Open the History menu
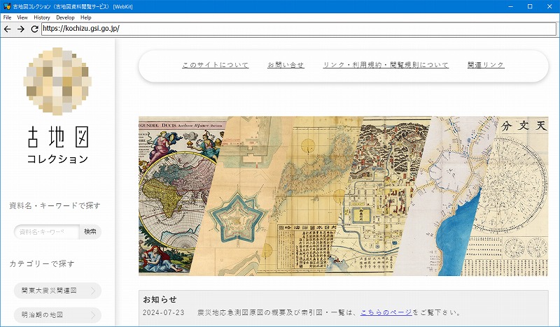560x327 pixels. 42,17
